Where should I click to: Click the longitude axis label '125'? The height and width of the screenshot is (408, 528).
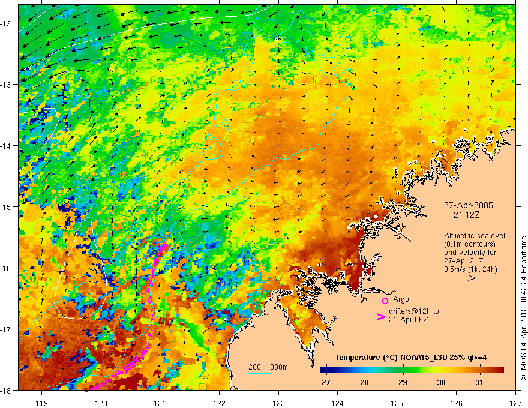pos(397,403)
